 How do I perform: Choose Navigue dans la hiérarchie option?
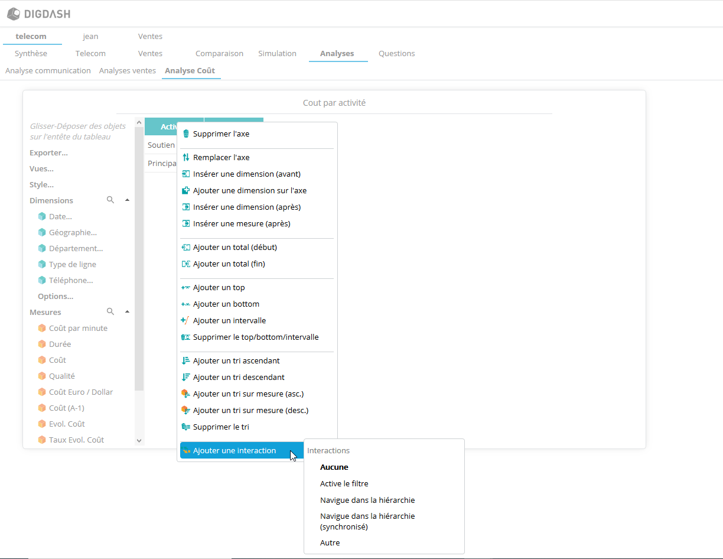pos(367,500)
